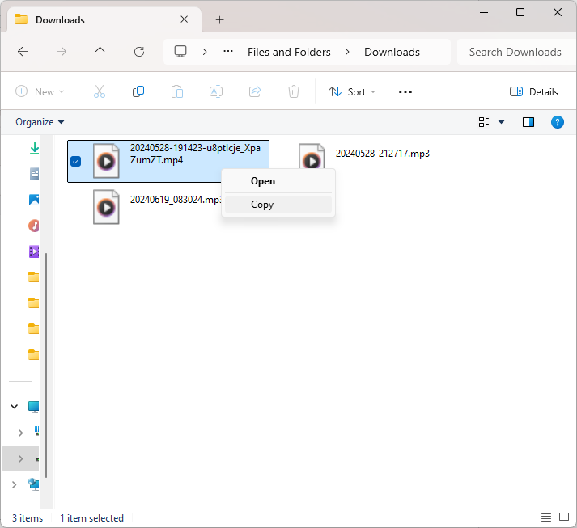Toggle the Details pane button
The height and width of the screenshot is (528, 577).
534,92
